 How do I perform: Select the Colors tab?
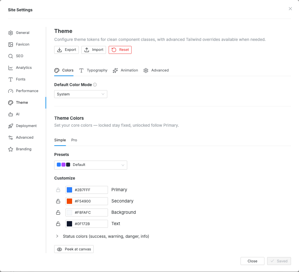point(64,70)
